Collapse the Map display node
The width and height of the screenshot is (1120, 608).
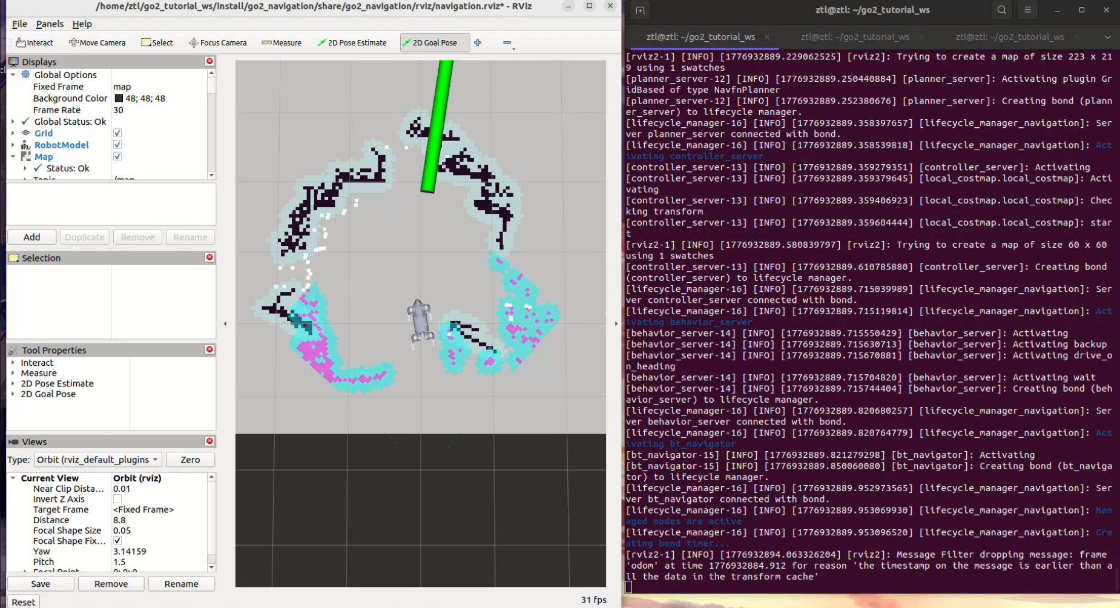pyautogui.click(x=13, y=156)
